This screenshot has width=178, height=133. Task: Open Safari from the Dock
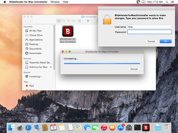[x=28, y=127]
